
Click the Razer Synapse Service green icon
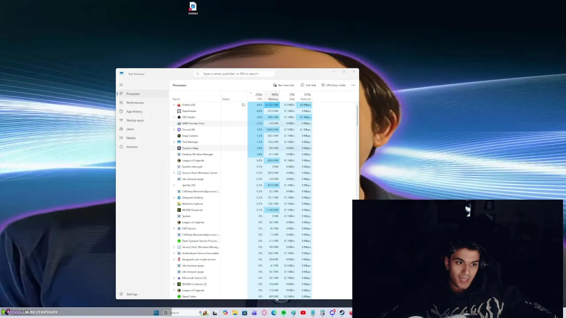coord(179,241)
